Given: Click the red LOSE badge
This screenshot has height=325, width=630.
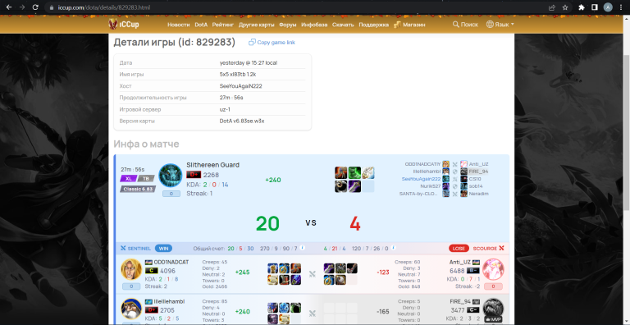Looking at the screenshot, I should coord(459,248).
